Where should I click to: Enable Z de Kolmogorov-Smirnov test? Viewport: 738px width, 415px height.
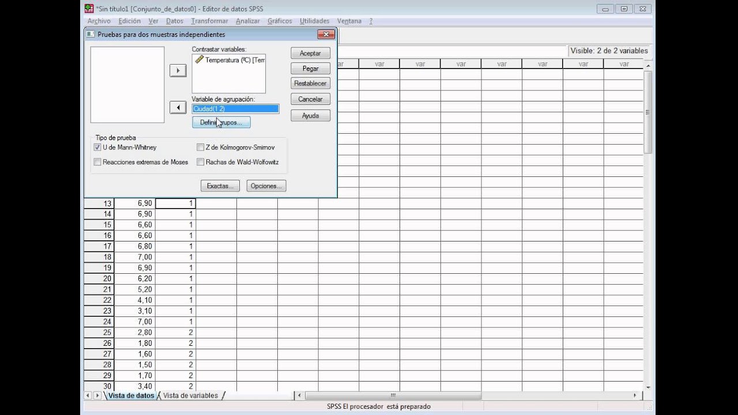[200, 148]
